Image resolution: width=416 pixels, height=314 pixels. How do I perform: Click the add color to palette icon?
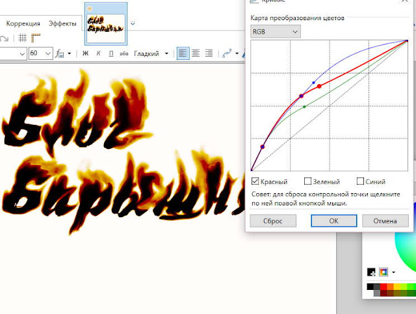tap(371, 272)
